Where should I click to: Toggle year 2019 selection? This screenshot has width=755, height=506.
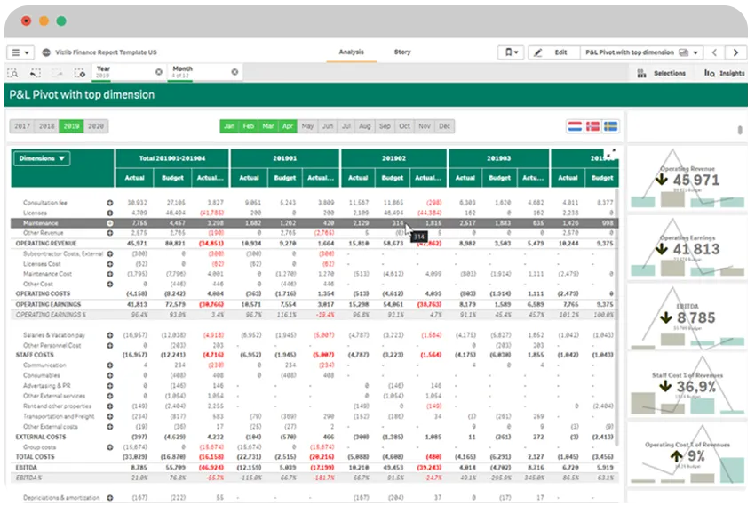pos(71,127)
